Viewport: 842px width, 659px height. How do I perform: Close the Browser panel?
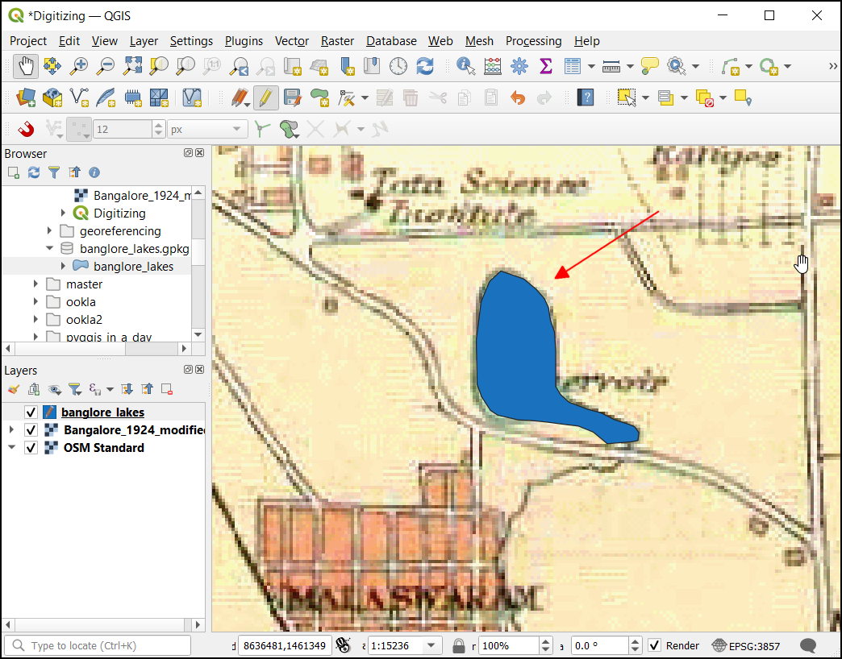point(200,153)
